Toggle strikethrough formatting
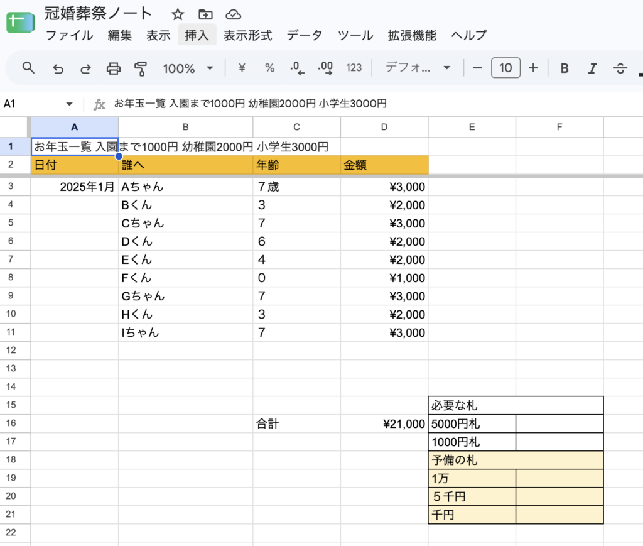 (620, 68)
